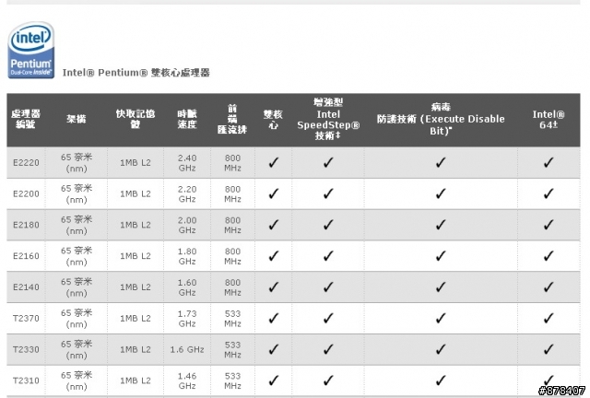Click processor number T2330
The width and height of the screenshot is (590, 398).
(26, 350)
